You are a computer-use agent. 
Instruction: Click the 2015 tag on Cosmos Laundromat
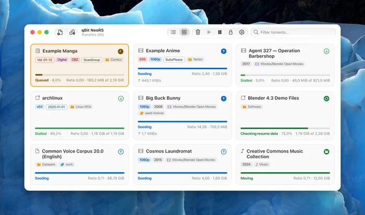click(158, 160)
